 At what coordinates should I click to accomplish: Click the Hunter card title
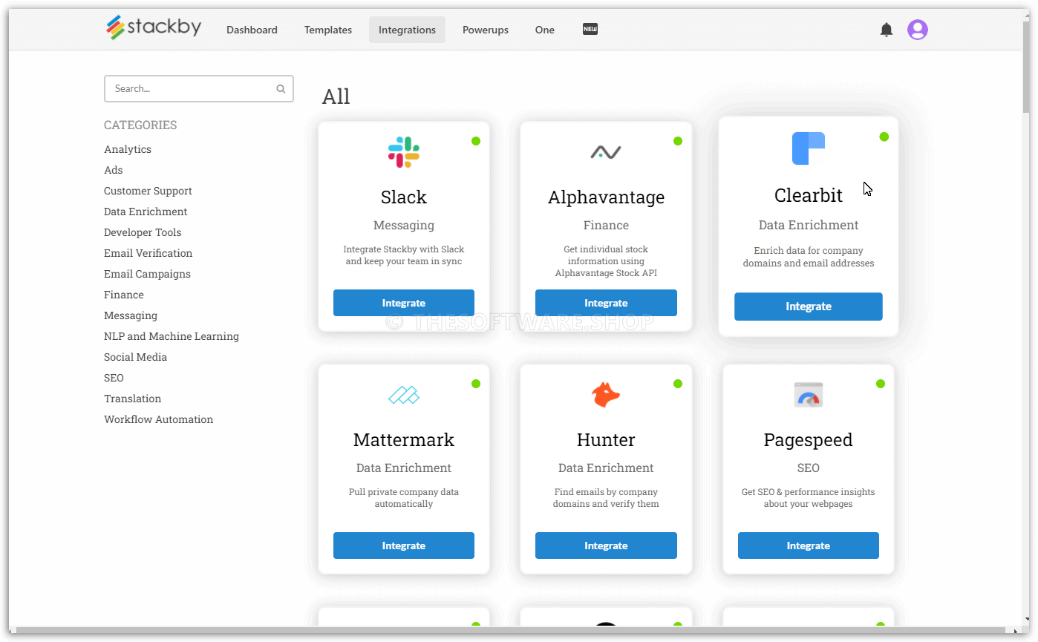pyautogui.click(x=606, y=440)
